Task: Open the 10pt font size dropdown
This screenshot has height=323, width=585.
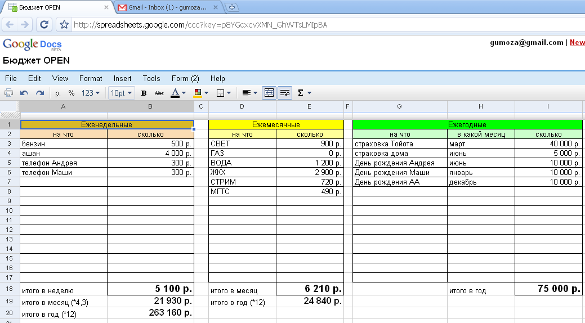Action: 122,93
